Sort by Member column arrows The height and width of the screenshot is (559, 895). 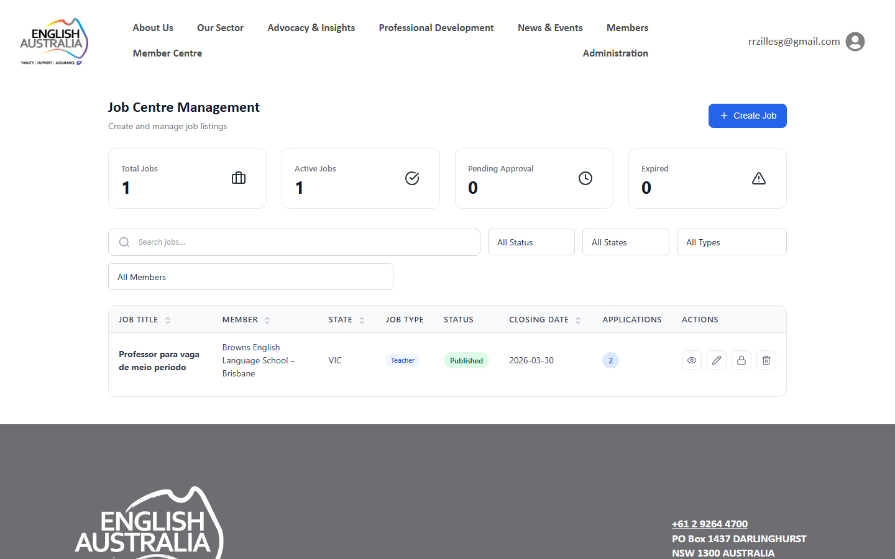[x=267, y=320]
